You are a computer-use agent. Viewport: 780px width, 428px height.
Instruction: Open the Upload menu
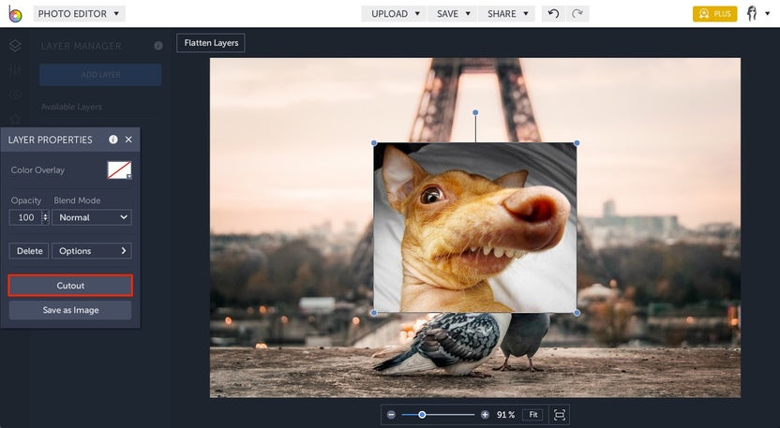(x=395, y=14)
